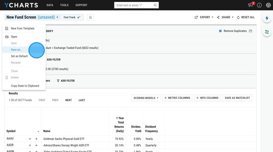Sort by Dividend Yield column header

[136, 129]
